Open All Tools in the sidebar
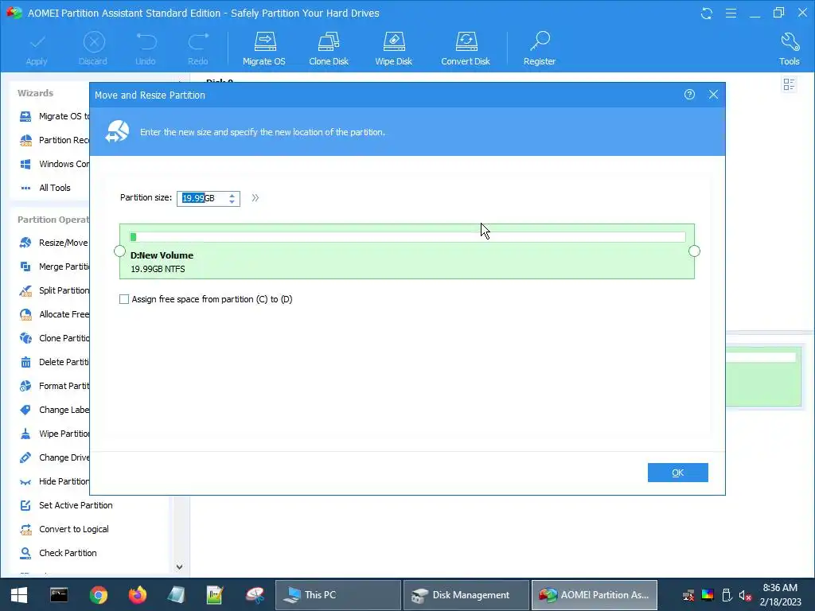Viewport: 815px width, 611px height. (x=45, y=188)
